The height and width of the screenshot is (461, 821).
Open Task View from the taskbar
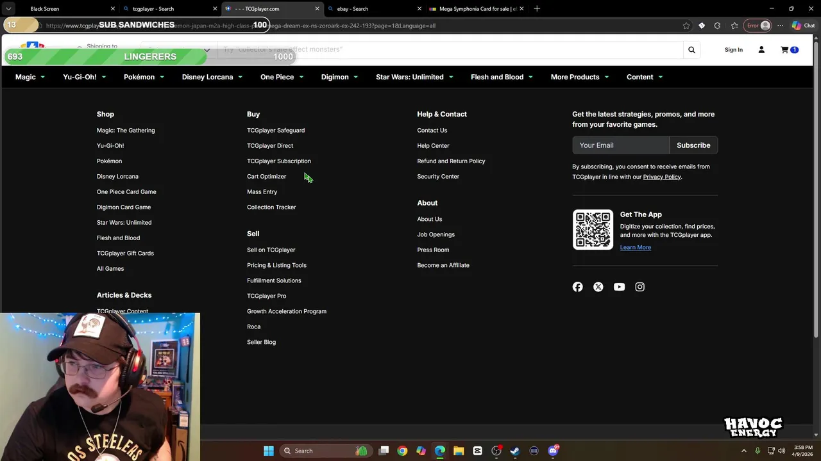[384, 451]
